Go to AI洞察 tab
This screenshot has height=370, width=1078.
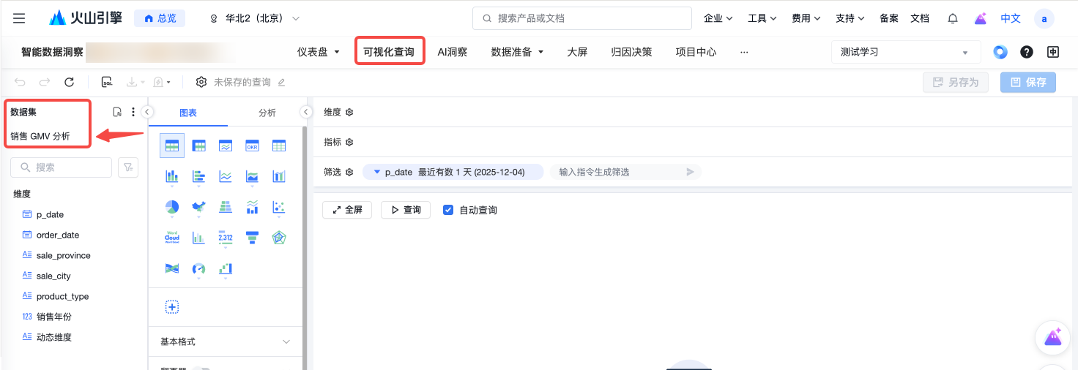click(x=452, y=52)
